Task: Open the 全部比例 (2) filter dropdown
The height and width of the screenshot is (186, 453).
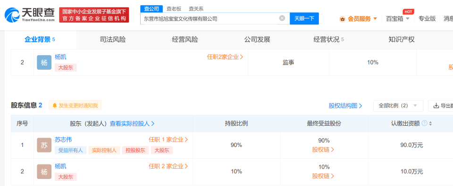Action: [398, 106]
